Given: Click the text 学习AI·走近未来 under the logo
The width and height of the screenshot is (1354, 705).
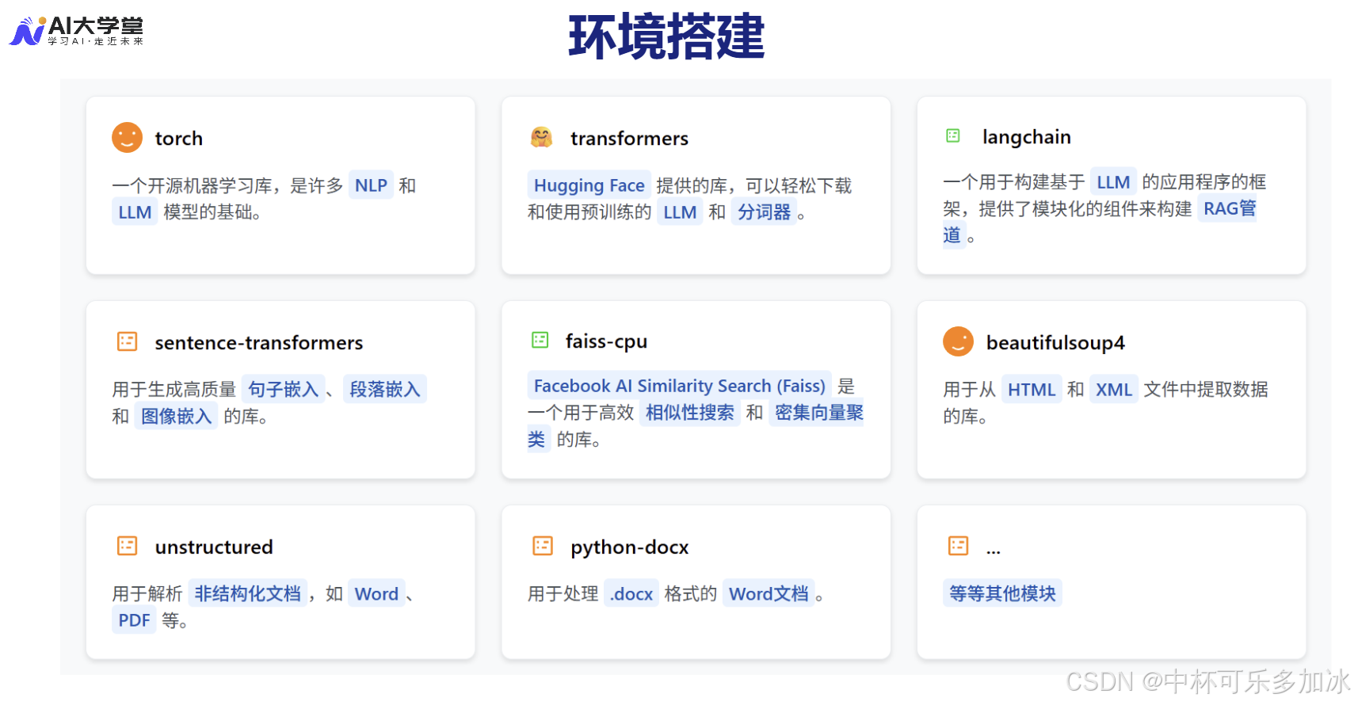Looking at the screenshot, I should click(95, 41).
